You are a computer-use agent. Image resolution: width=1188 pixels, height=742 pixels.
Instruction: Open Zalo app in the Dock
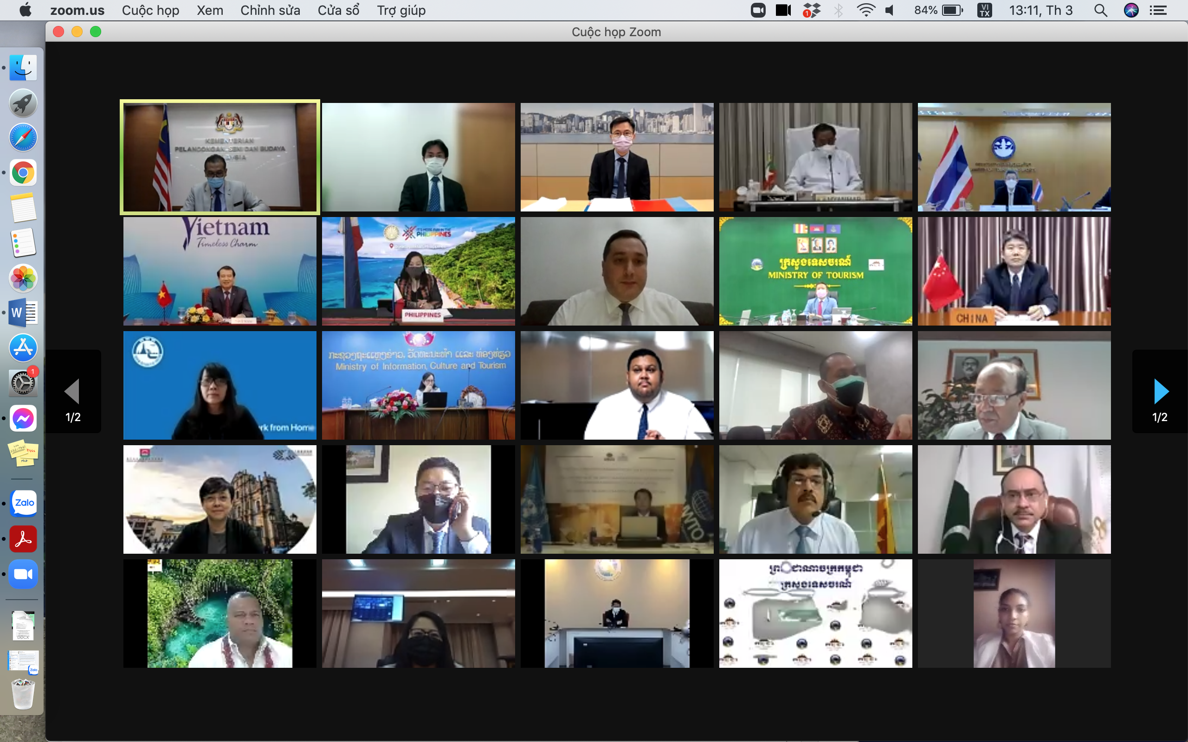(x=23, y=503)
